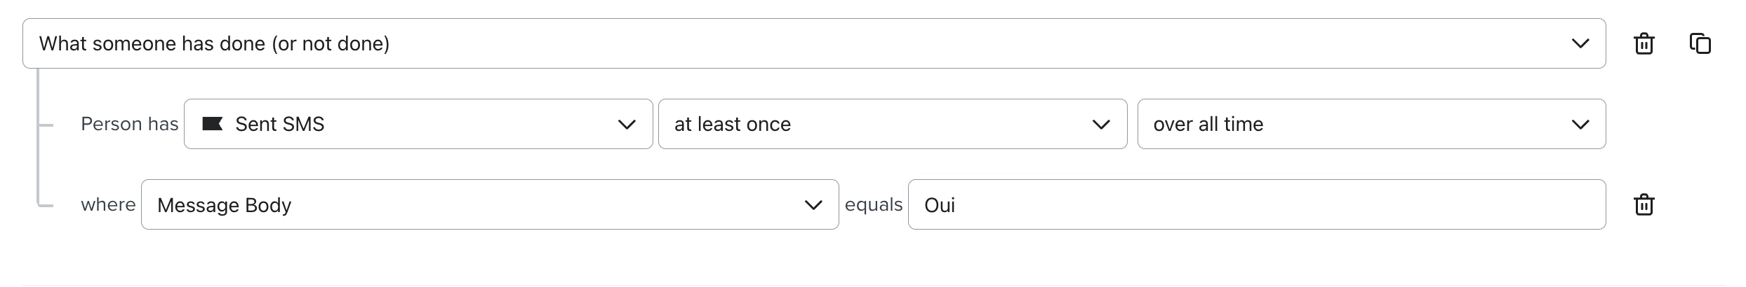
Task: Expand the 'over all time' chevron
Action: pyautogui.click(x=1580, y=125)
